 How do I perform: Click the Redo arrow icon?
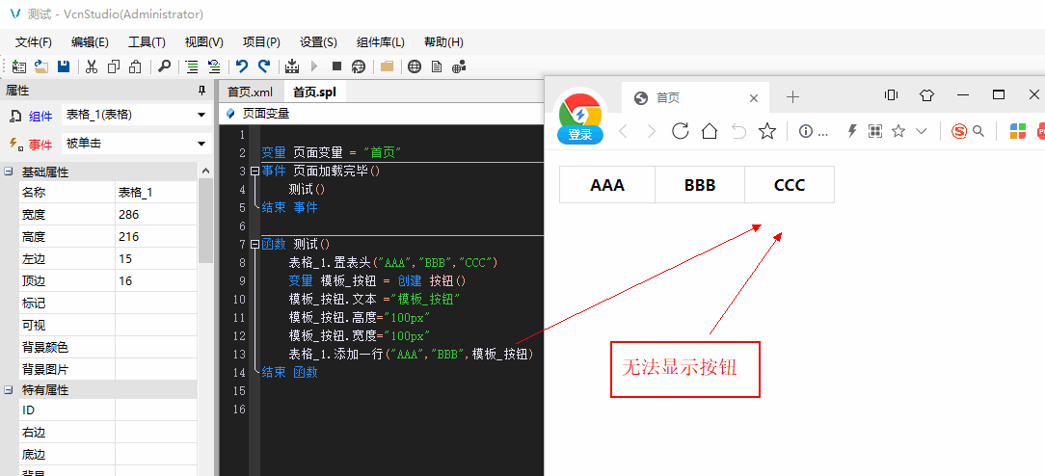[263, 66]
